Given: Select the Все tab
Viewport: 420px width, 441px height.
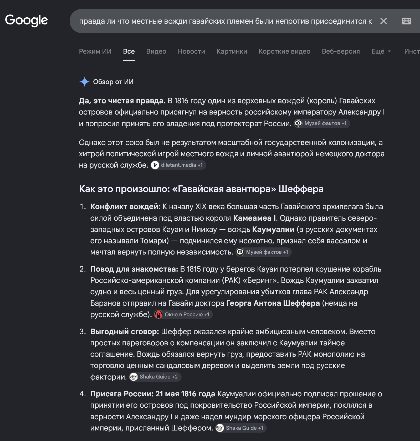Looking at the screenshot, I should [x=129, y=51].
